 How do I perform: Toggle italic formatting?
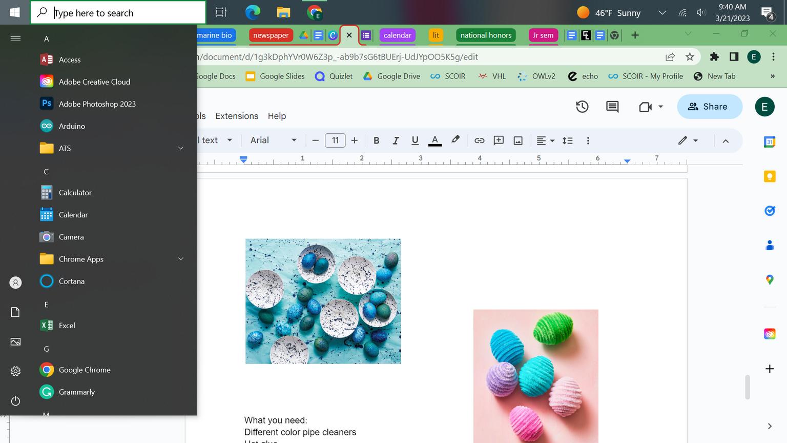[396, 140]
